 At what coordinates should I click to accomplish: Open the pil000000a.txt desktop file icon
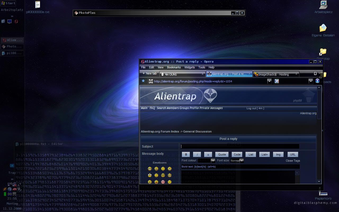point(38,5)
